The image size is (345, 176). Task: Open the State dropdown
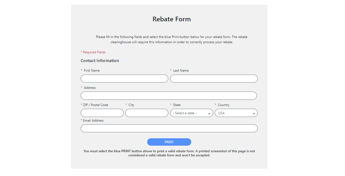[192, 113]
